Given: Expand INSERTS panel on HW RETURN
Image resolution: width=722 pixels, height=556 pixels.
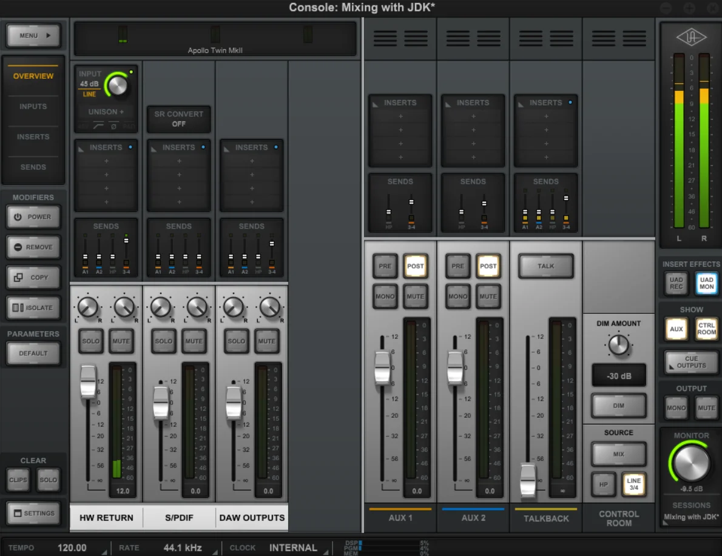Looking at the screenshot, I should [81, 149].
